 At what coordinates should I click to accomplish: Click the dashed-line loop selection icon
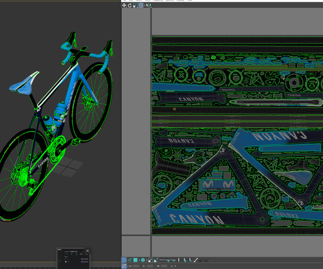(x=161, y=260)
